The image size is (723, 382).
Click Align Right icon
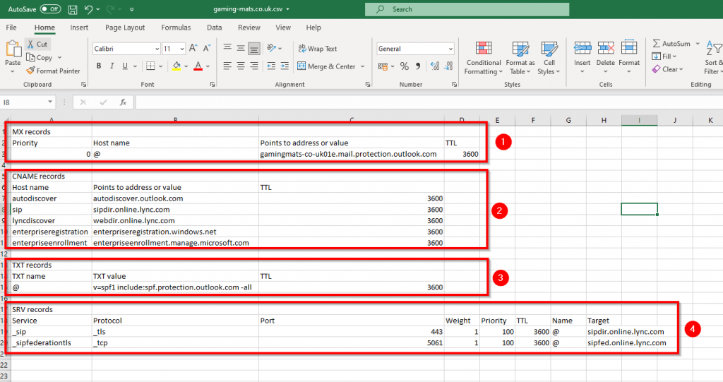[254, 66]
